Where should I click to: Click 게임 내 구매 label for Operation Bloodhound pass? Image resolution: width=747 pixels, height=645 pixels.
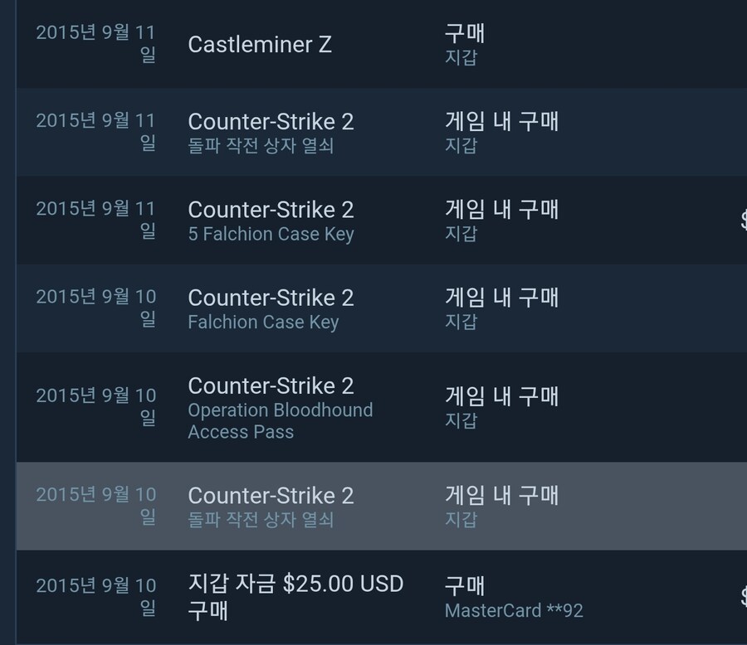pyautogui.click(x=501, y=396)
